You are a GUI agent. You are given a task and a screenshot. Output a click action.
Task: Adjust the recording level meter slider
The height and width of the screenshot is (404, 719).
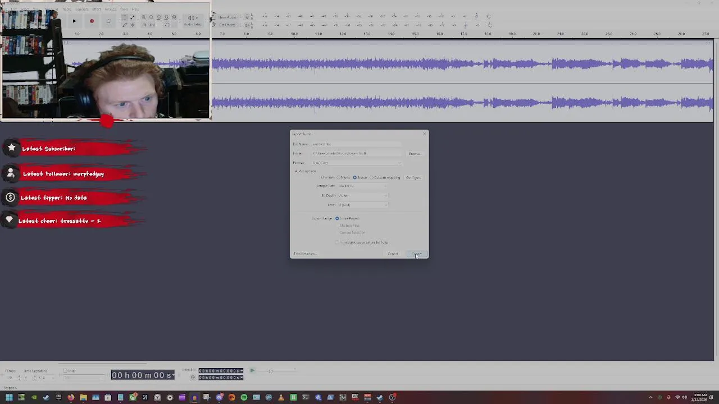(476, 17)
